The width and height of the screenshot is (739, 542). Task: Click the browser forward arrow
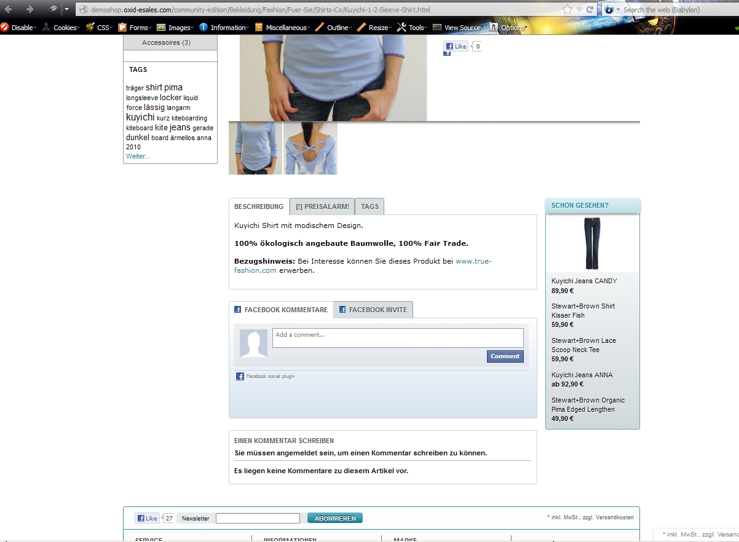30,9
